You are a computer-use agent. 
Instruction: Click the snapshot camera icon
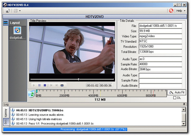click(x=62, y=85)
